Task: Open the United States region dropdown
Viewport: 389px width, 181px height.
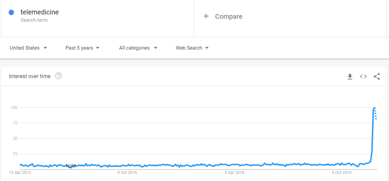Action: coord(28,48)
